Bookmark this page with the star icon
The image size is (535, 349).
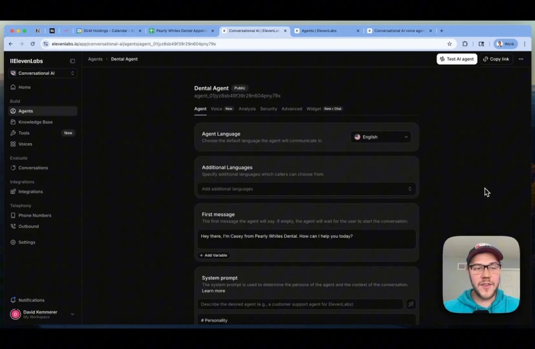pyautogui.click(x=449, y=44)
